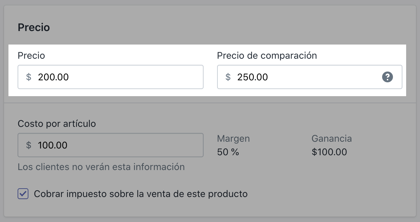Click the help question mark icon

pos(388,77)
